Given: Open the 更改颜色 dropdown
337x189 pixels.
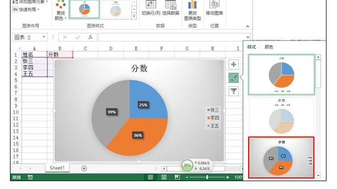Looking at the screenshot, I should click(60, 10).
